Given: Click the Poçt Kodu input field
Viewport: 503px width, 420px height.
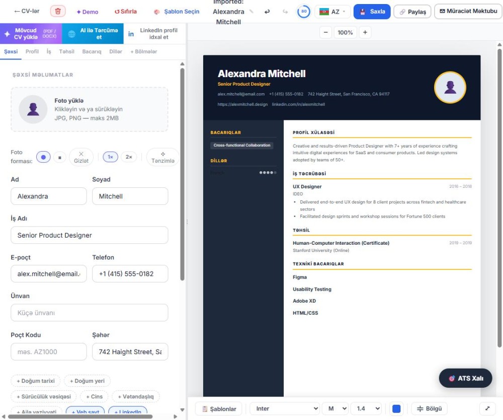Looking at the screenshot, I should pyautogui.click(x=49, y=352).
